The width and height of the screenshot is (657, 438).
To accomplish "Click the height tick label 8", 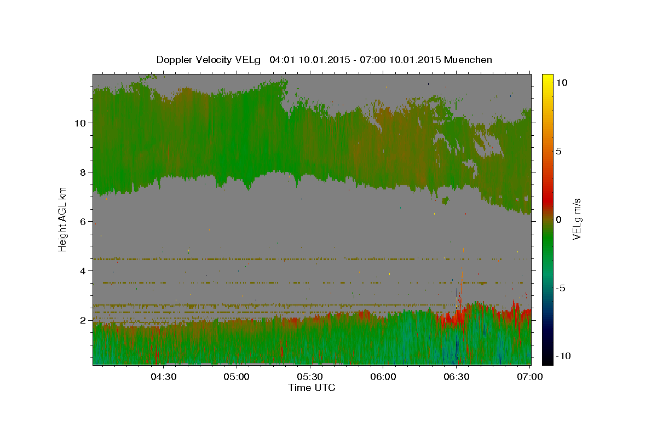I will pos(83,172).
